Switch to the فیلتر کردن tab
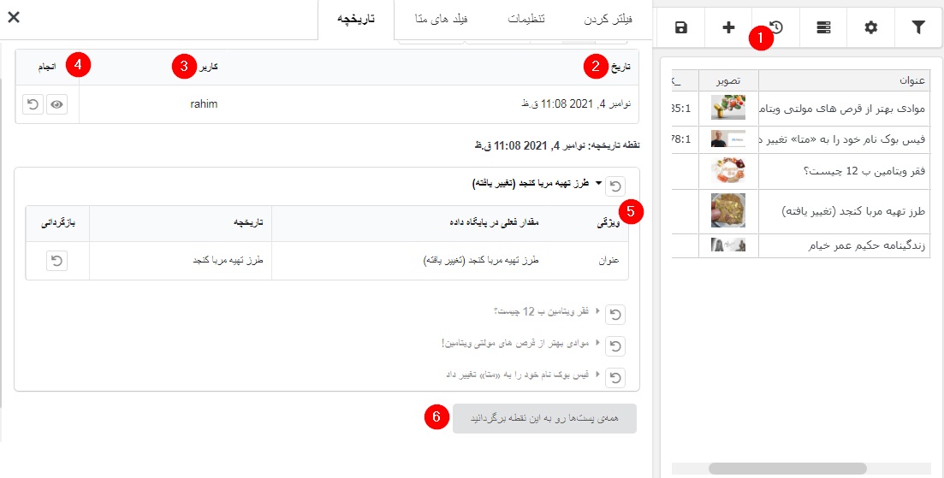944x478 pixels. click(x=613, y=19)
